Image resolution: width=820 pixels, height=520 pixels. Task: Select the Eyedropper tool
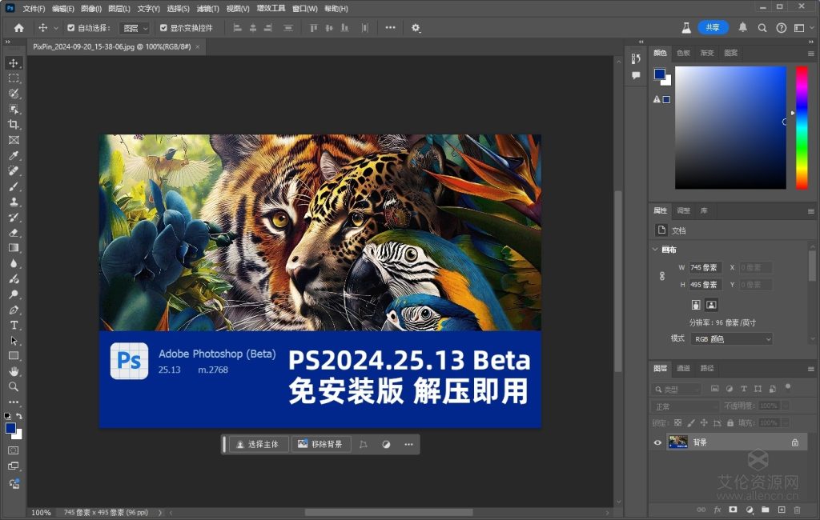(14, 155)
